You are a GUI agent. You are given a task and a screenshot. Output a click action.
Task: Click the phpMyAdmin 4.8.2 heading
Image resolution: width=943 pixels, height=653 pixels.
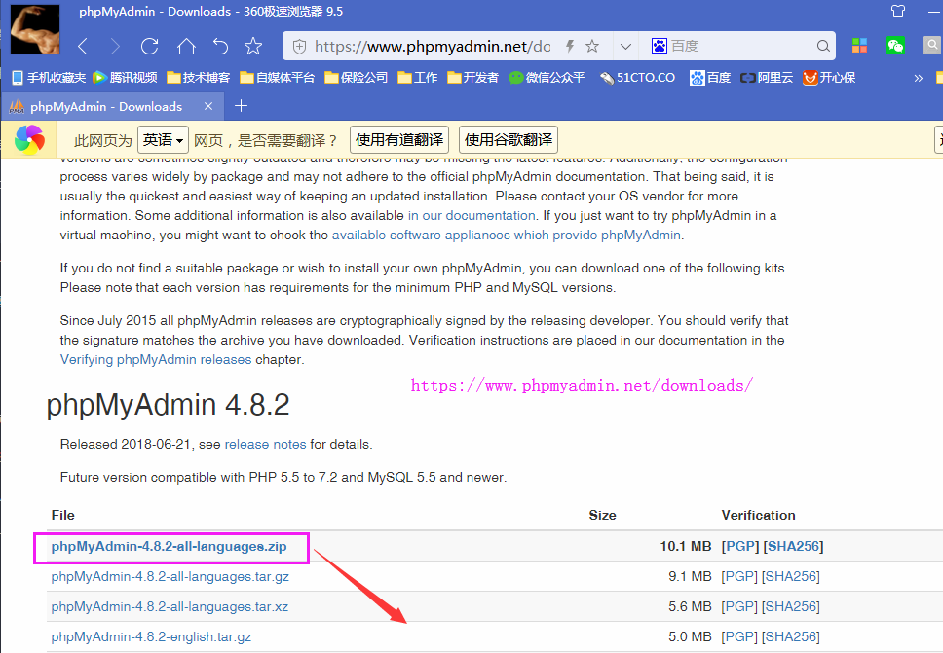168,404
